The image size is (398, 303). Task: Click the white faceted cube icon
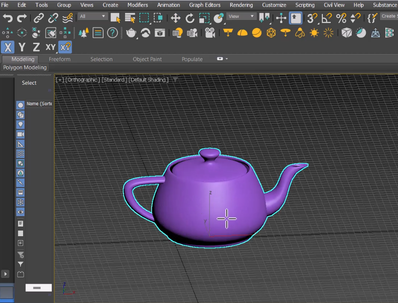tap(346, 33)
